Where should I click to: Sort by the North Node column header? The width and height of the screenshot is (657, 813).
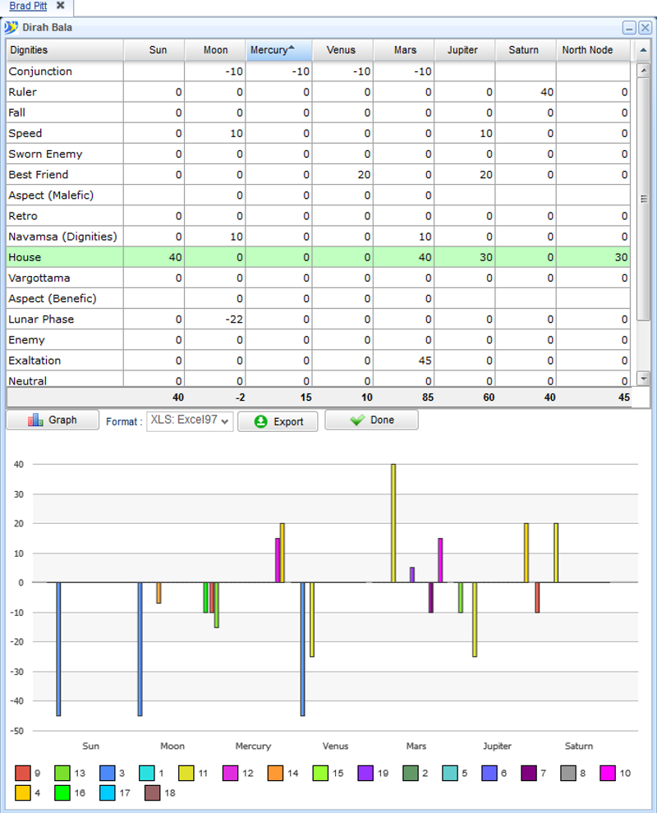pyautogui.click(x=587, y=50)
